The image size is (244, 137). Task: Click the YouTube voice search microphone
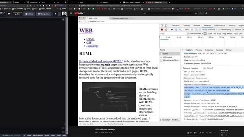coord(206,13)
